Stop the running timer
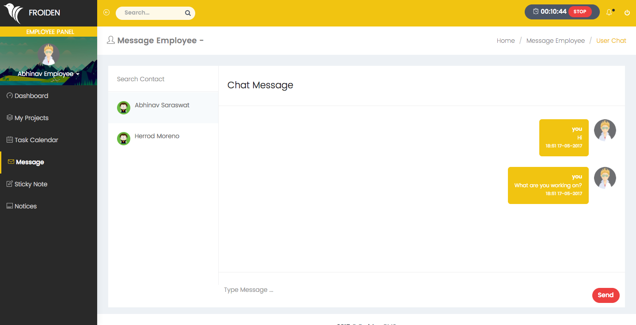The height and width of the screenshot is (325, 636). click(579, 12)
